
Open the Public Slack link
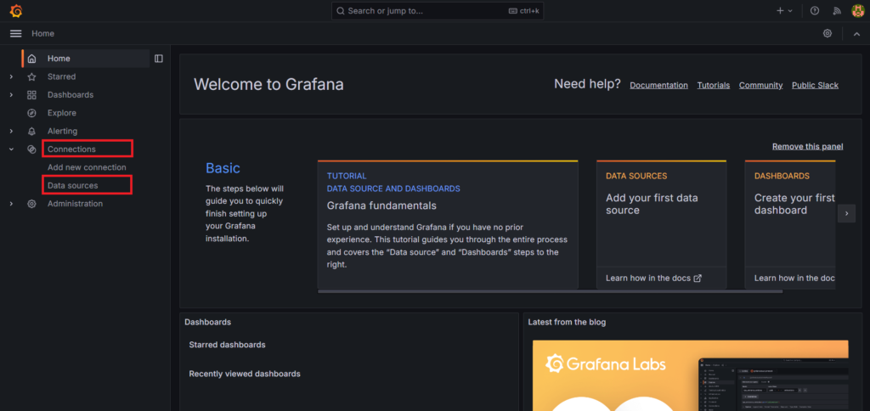tap(815, 86)
